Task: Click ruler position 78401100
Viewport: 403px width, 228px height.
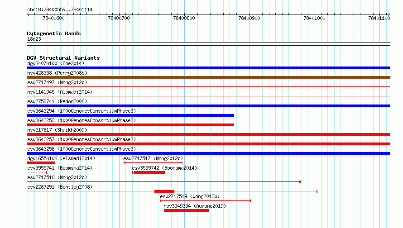Action: click(379, 18)
